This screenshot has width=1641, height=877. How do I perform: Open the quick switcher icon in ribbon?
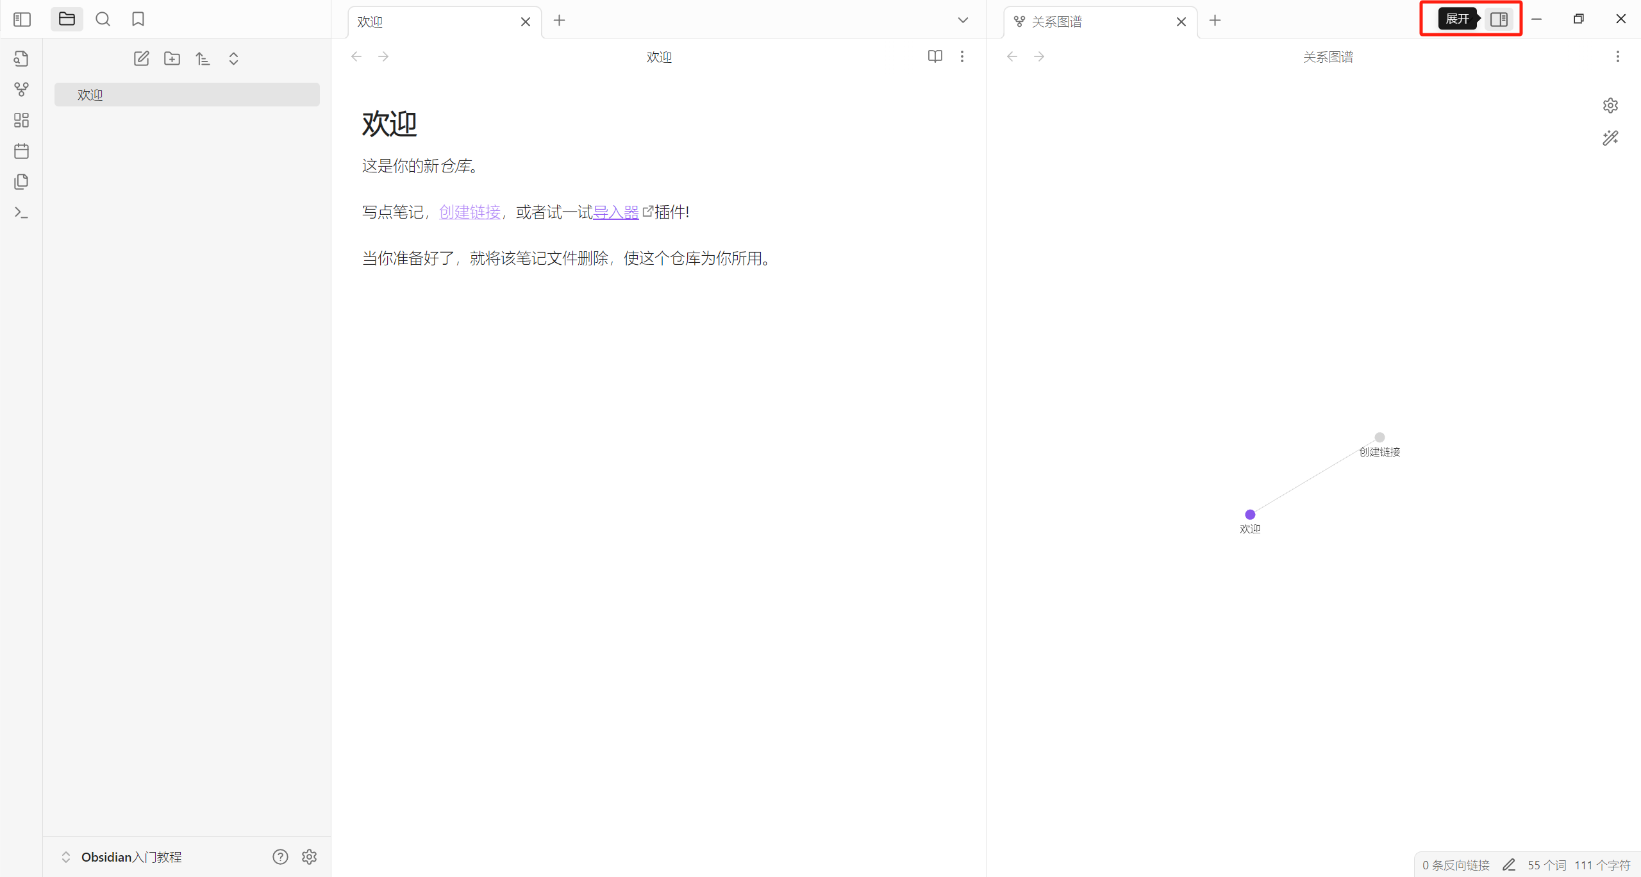[x=21, y=58]
